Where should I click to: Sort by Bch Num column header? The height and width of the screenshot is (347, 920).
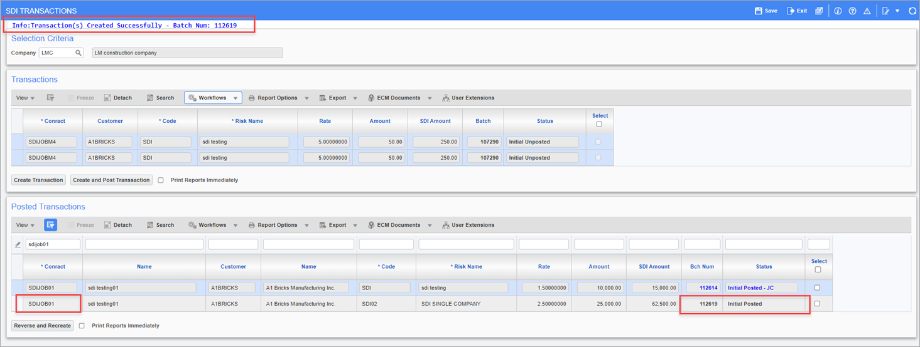[702, 267]
